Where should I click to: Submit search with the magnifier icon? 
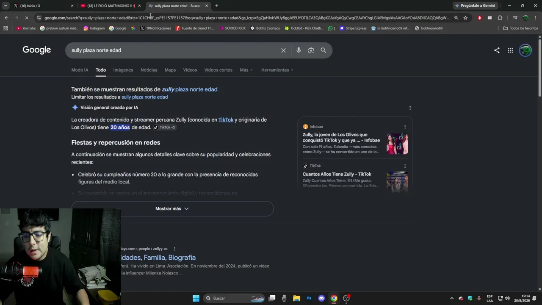point(324,50)
